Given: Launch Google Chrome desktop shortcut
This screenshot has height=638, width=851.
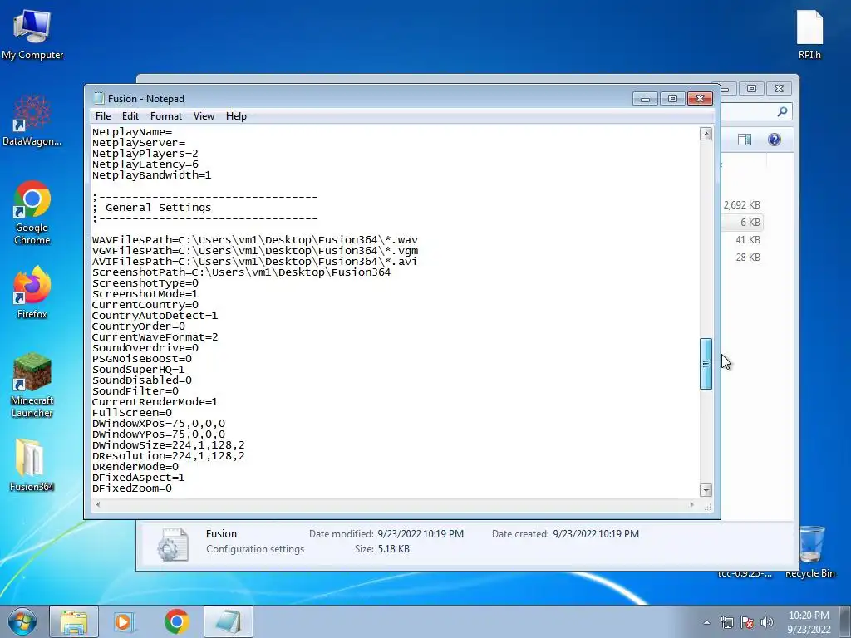Looking at the screenshot, I should (x=32, y=213).
